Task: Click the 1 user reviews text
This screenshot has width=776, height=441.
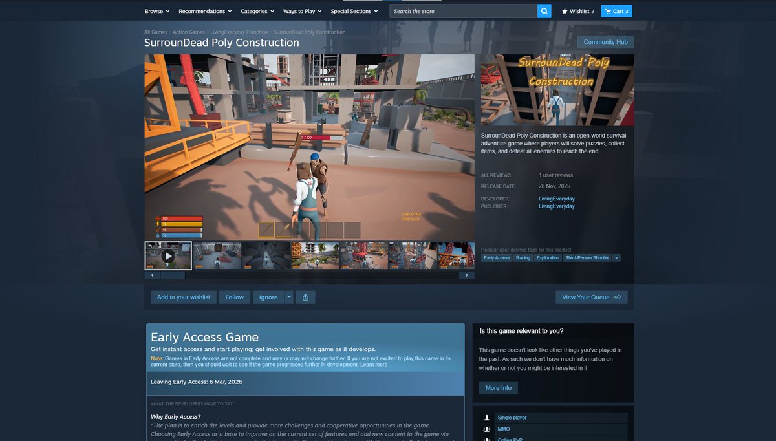Action: 556,175
